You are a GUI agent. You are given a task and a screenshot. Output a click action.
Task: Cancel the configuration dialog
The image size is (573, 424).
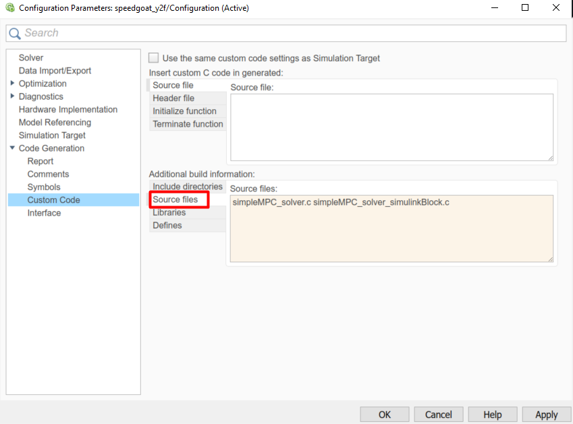[x=438, y=415]
